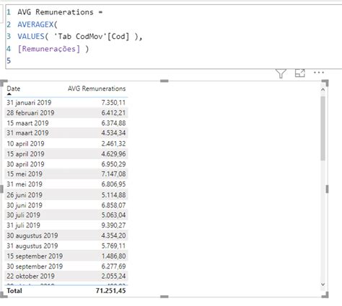Open the visual filter funnel icon
The image size is (342, 306).
pos(281,73)
